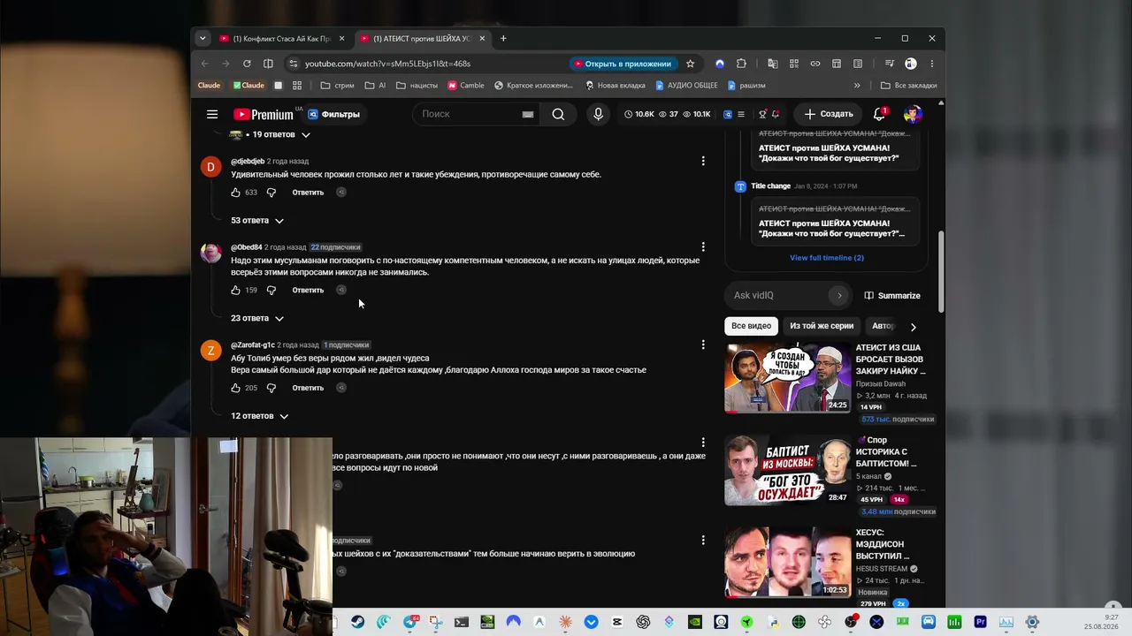The width and height of the screenshot is (1132, 636).
Task: Dislike the comment by @djebdjeb
Action: tap(272, 193)
